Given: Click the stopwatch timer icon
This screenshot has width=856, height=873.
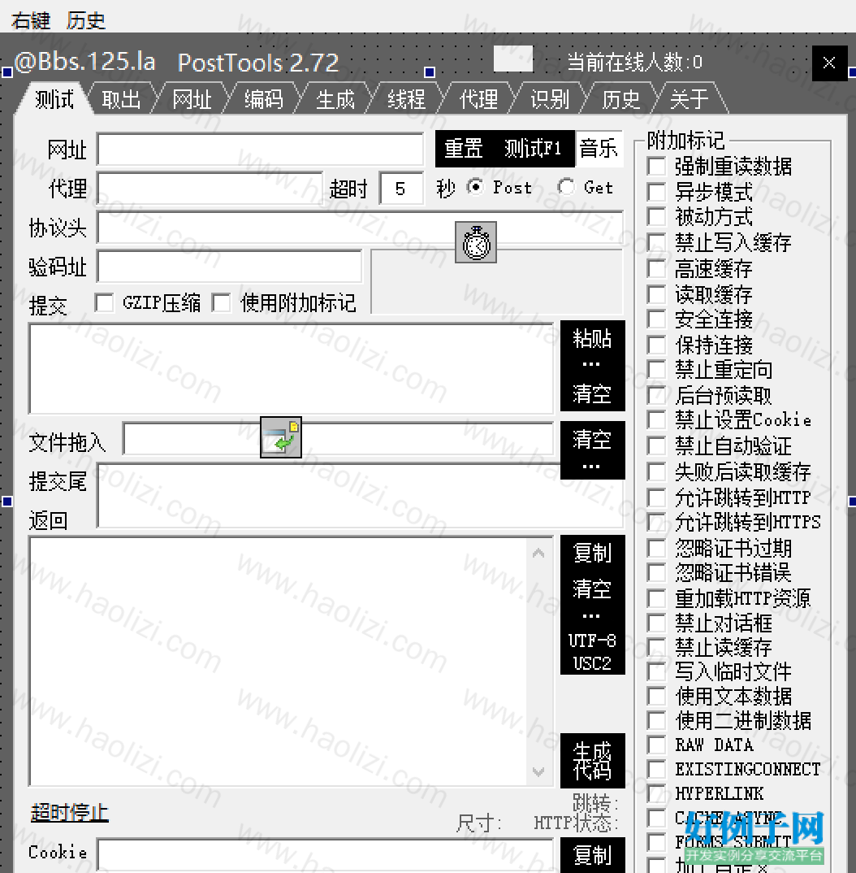Looking at the screenshot, I should pos(476,242).
